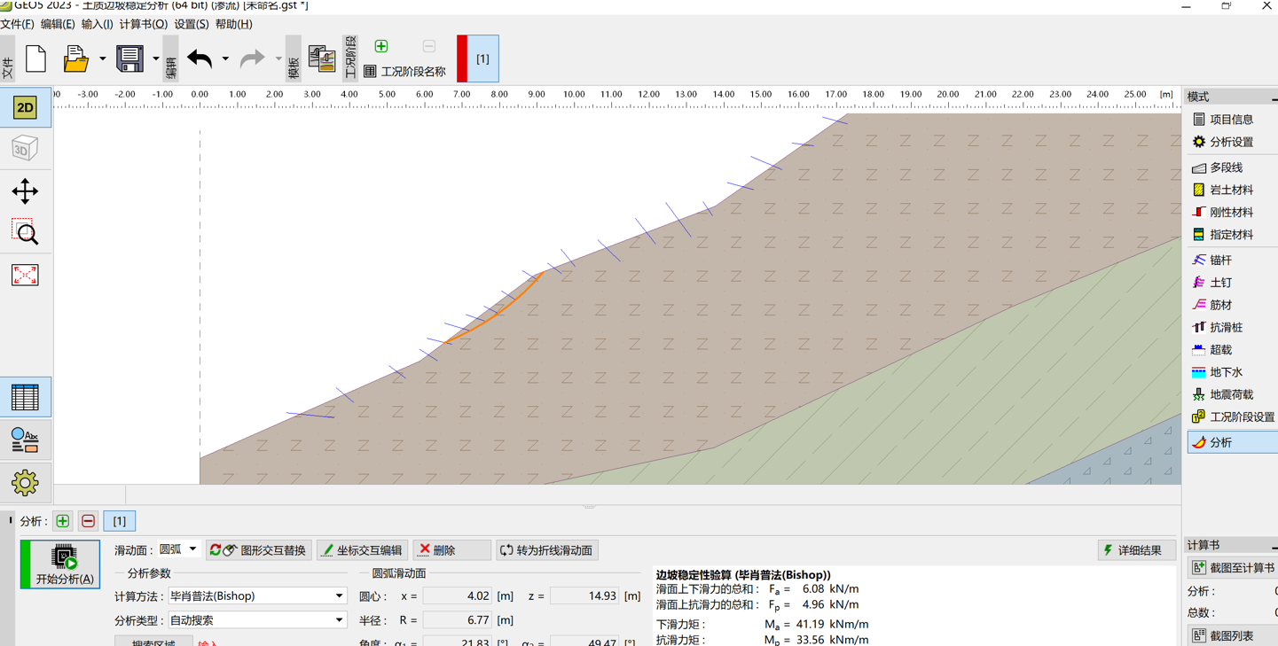The width and height of the screenshot is (1278, 646).
Task: Select 指定材料 mode
Action: pos(1232,235)
